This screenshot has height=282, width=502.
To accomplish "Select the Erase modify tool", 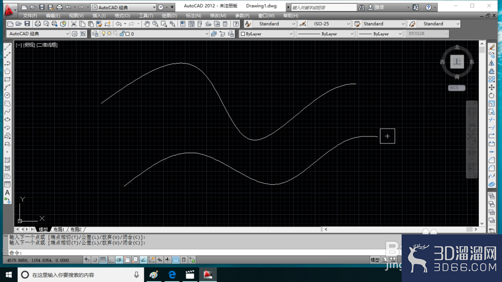I will click(x=492, y=47).
